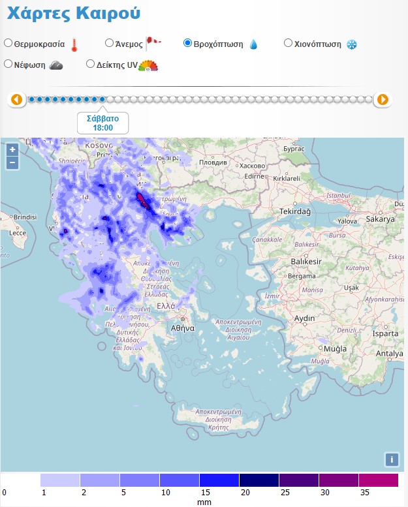Click the UV index gauge icon

pos(148,65)
